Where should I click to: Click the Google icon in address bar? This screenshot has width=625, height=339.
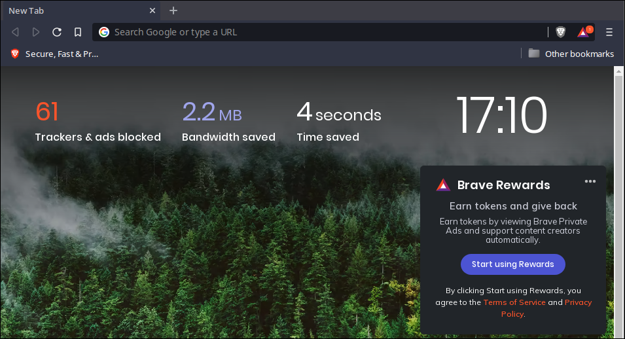click(104, 32)
